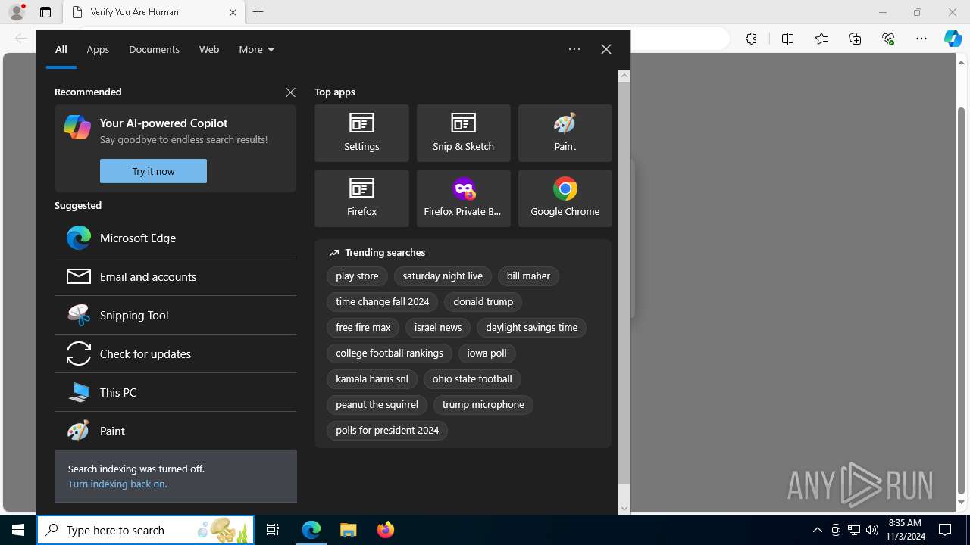
Task: Open Edge Collections icon
Action: coord(855,39)
